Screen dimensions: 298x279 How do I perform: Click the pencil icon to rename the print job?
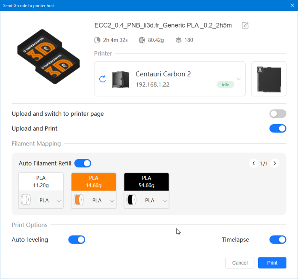(x=244, y=25)
